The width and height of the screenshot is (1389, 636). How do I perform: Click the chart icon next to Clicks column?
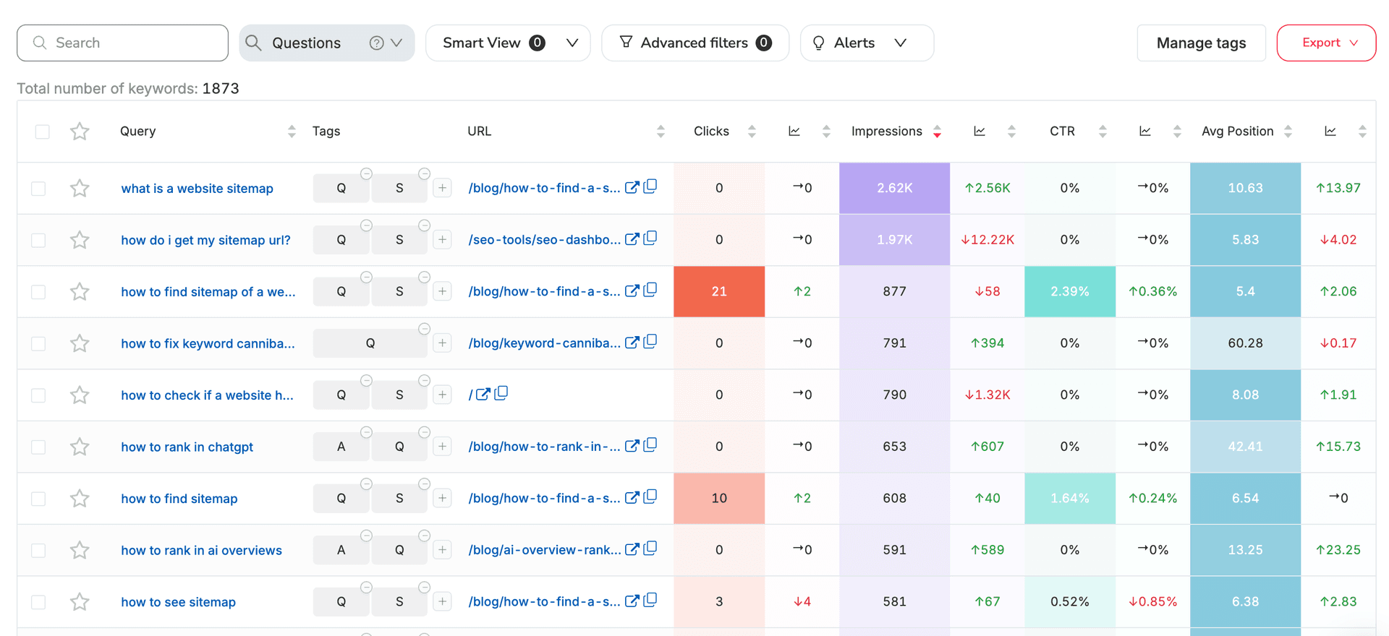(794, 132)
